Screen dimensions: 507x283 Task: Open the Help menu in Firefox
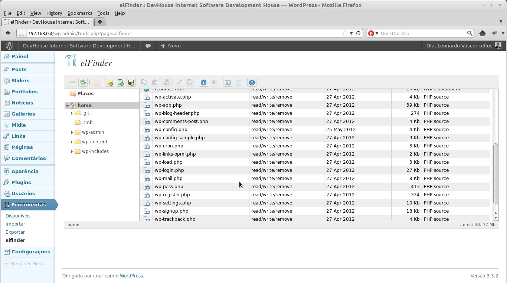pyautogui.click(x=120, y=13)
